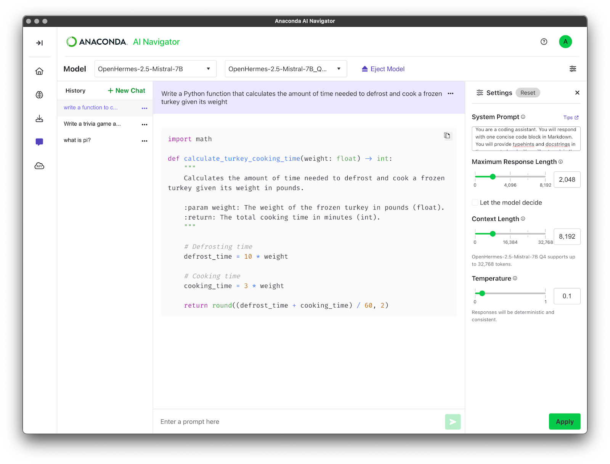Open the Tips link
Viewport: 610px width, 464px height.
click(x=571, y=118)
